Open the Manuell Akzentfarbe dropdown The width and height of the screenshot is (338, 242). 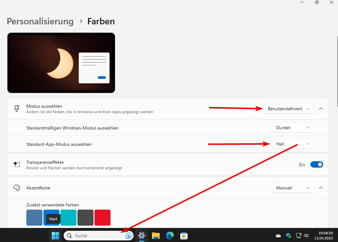(x=293, y=188)
